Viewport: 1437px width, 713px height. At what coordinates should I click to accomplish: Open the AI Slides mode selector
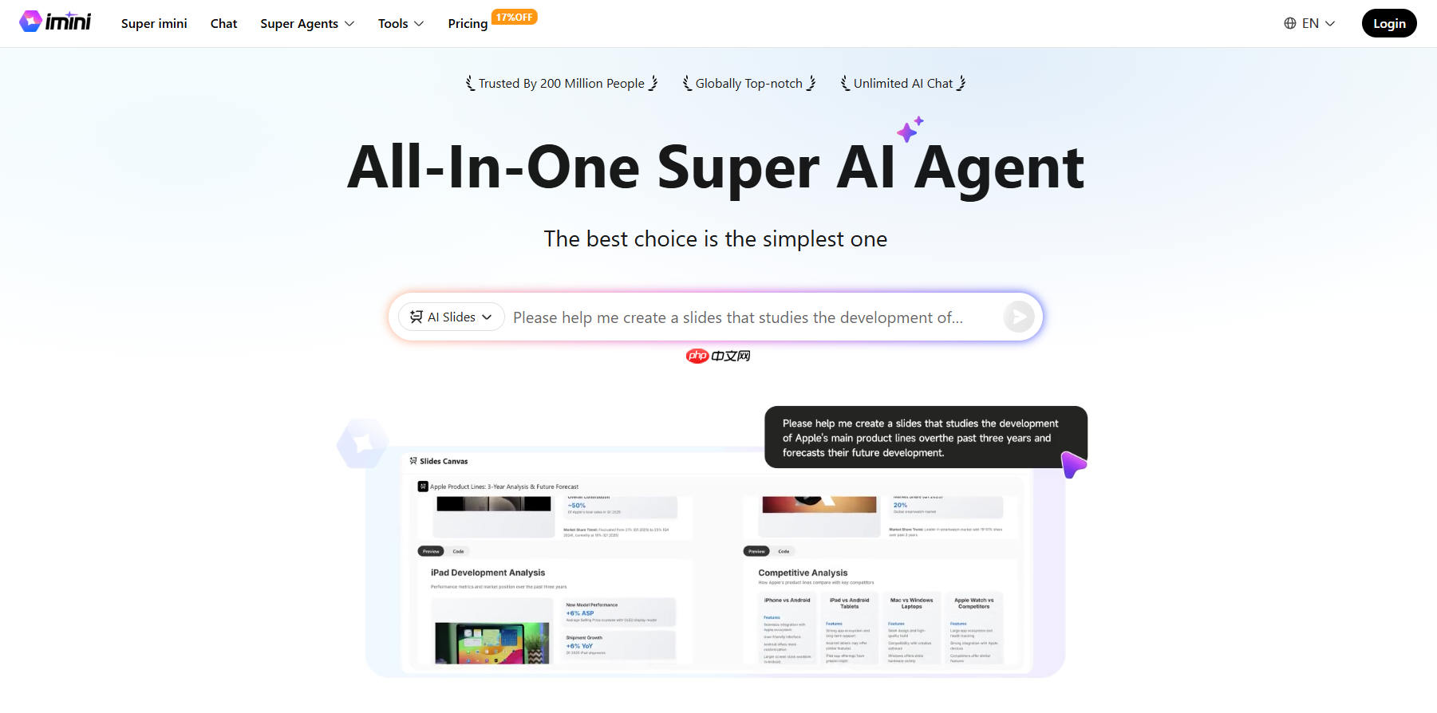(452, 317)
